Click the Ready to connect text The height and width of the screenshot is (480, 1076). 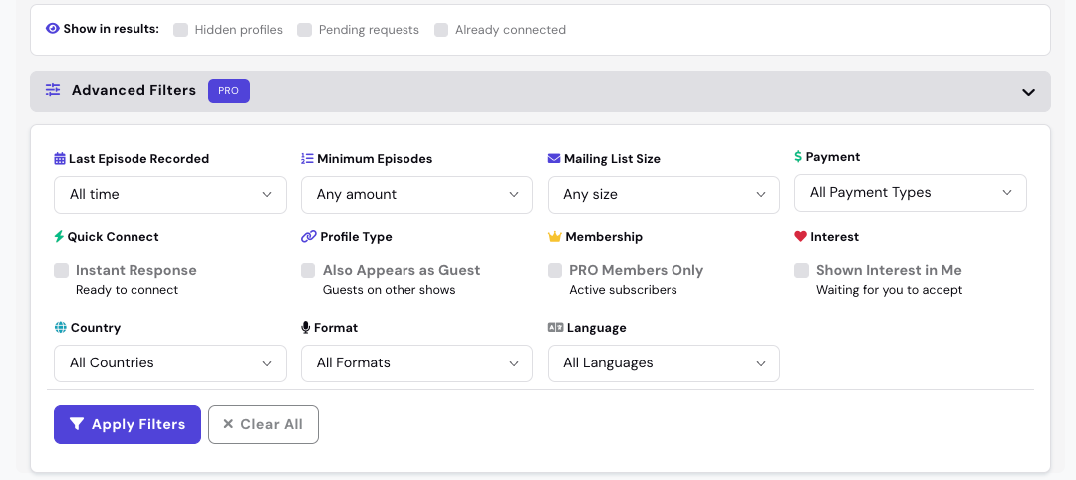click(x=127, y=290)
